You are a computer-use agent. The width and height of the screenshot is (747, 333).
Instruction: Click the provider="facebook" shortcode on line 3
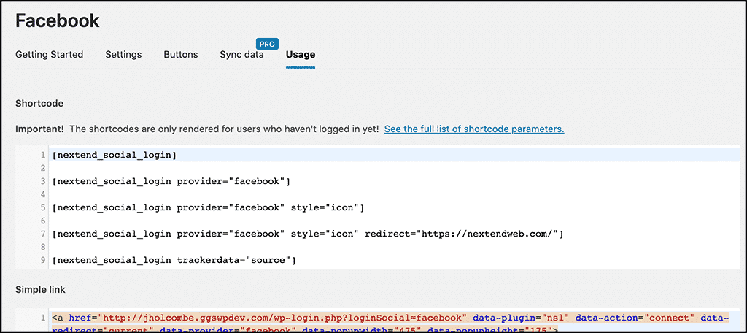point(171,181)
